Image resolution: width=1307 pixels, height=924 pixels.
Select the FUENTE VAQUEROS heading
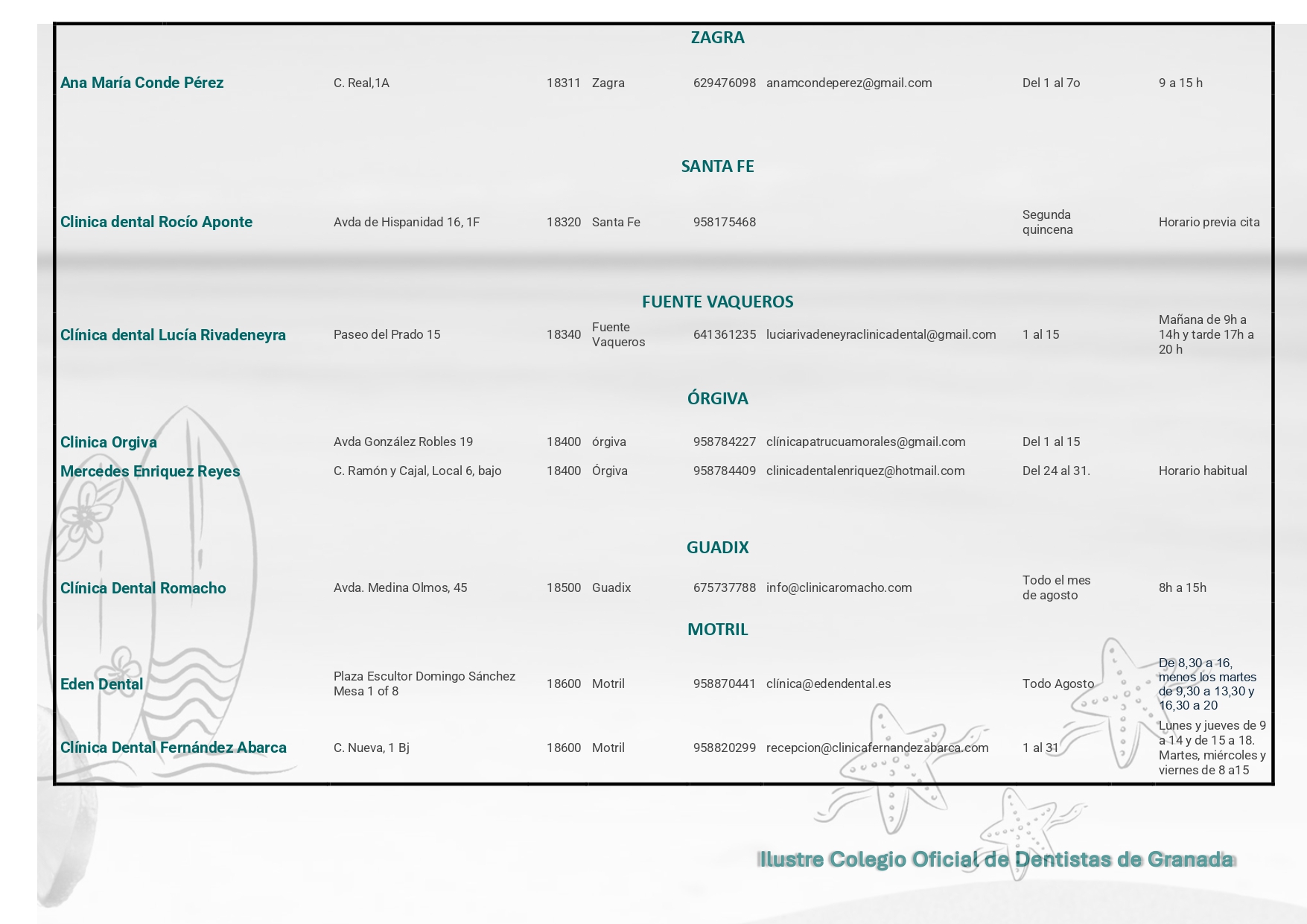[717, 302]
